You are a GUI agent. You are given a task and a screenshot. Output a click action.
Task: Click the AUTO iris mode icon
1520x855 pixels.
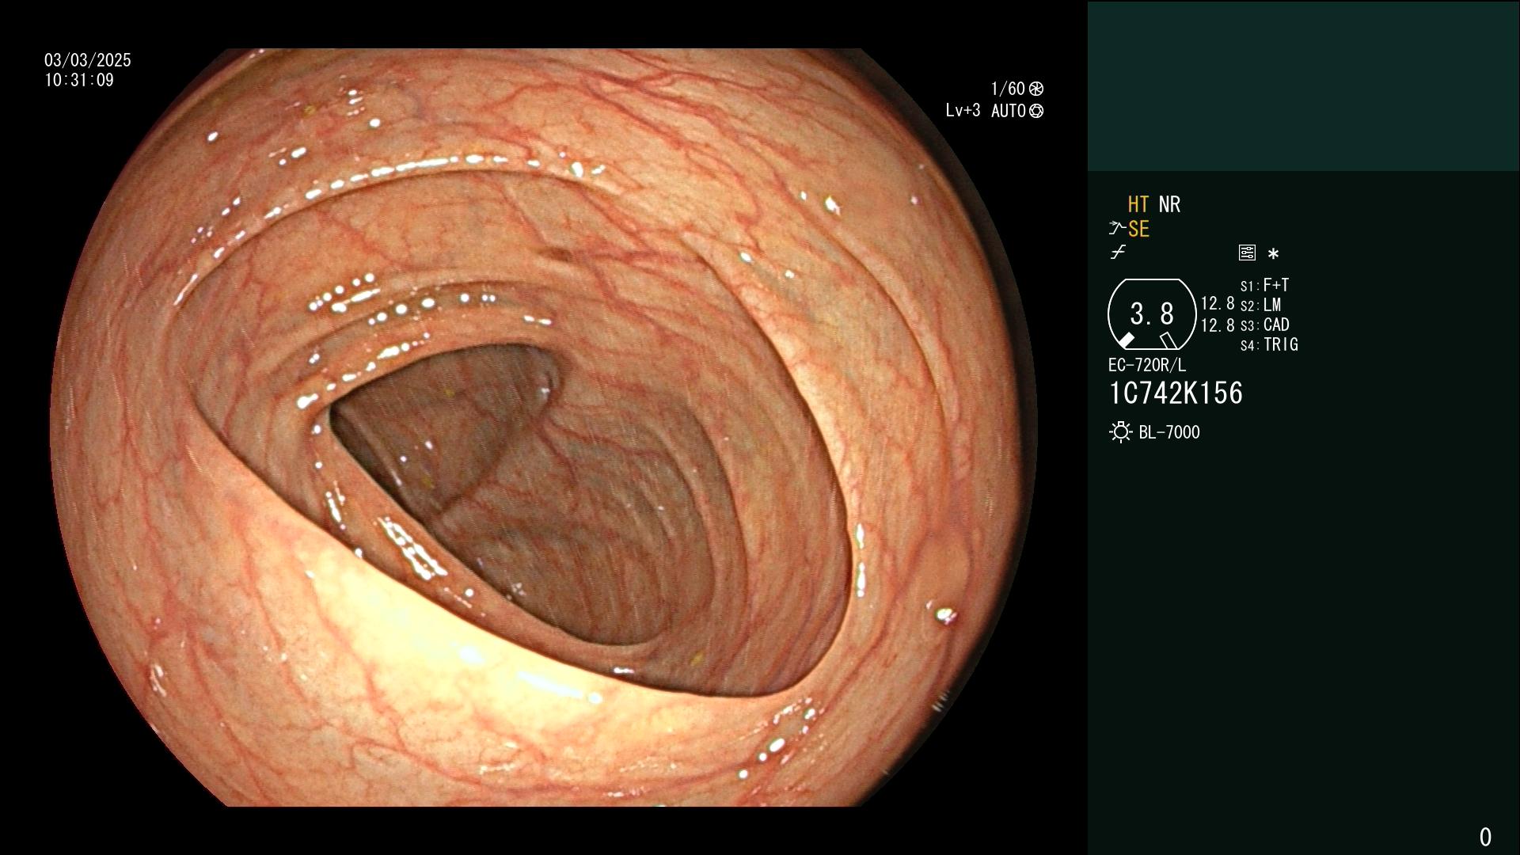point(1036,111)
